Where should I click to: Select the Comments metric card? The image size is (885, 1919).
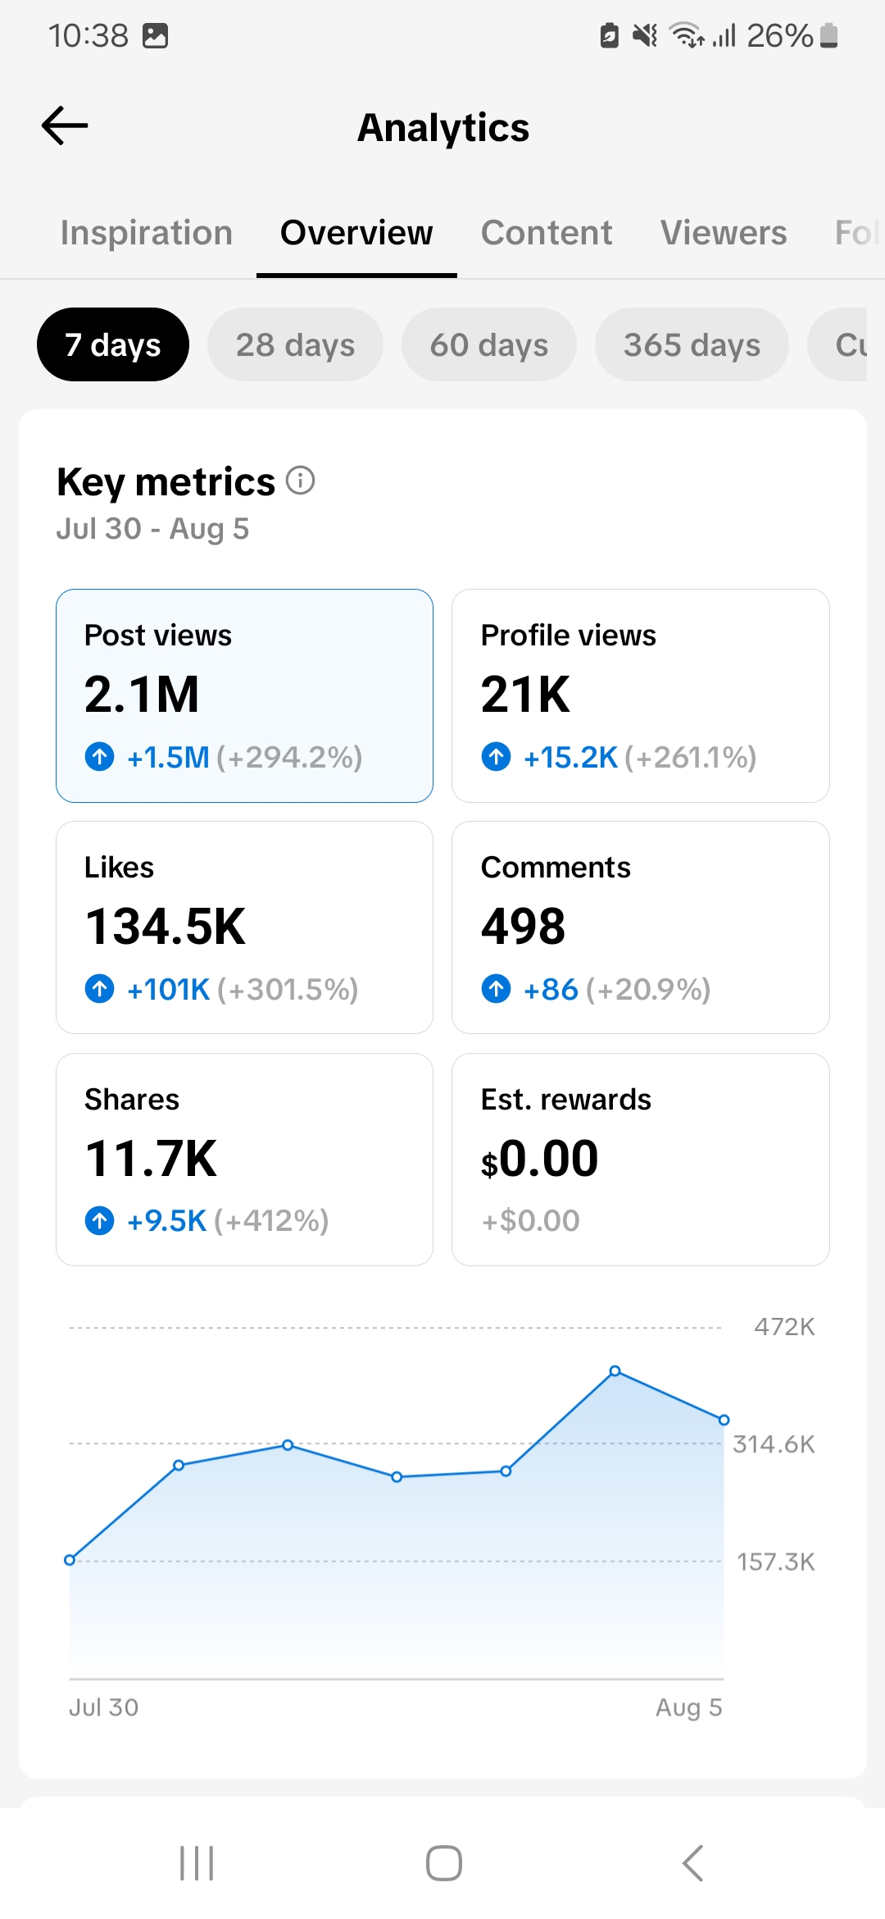click(x=641, y=928)
